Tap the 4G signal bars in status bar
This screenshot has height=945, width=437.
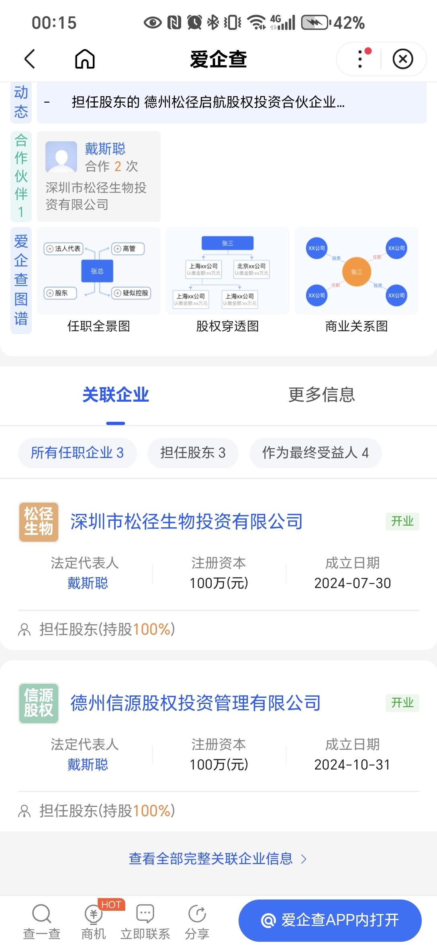283,23
